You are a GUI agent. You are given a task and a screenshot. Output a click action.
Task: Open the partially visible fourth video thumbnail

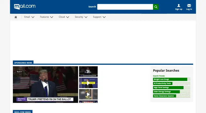pos(88,102)
